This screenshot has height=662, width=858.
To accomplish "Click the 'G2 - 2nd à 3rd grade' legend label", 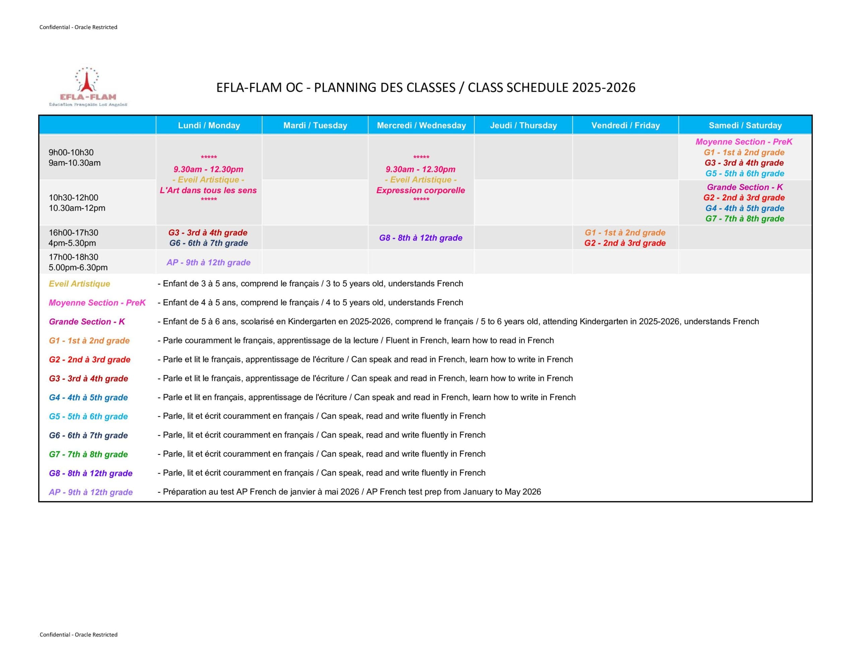I will pos(89,359).
